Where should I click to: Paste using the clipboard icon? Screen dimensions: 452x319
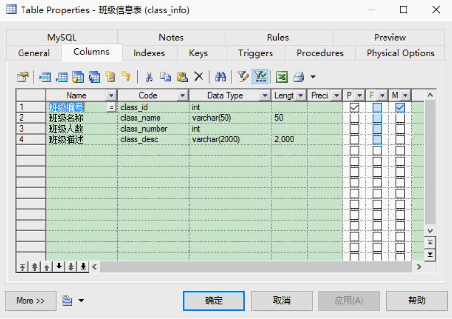point(182,77)
